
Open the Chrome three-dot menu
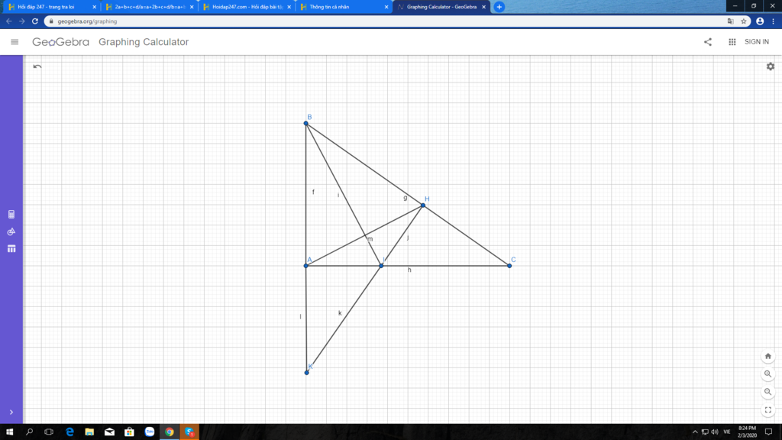click(773, 21)
